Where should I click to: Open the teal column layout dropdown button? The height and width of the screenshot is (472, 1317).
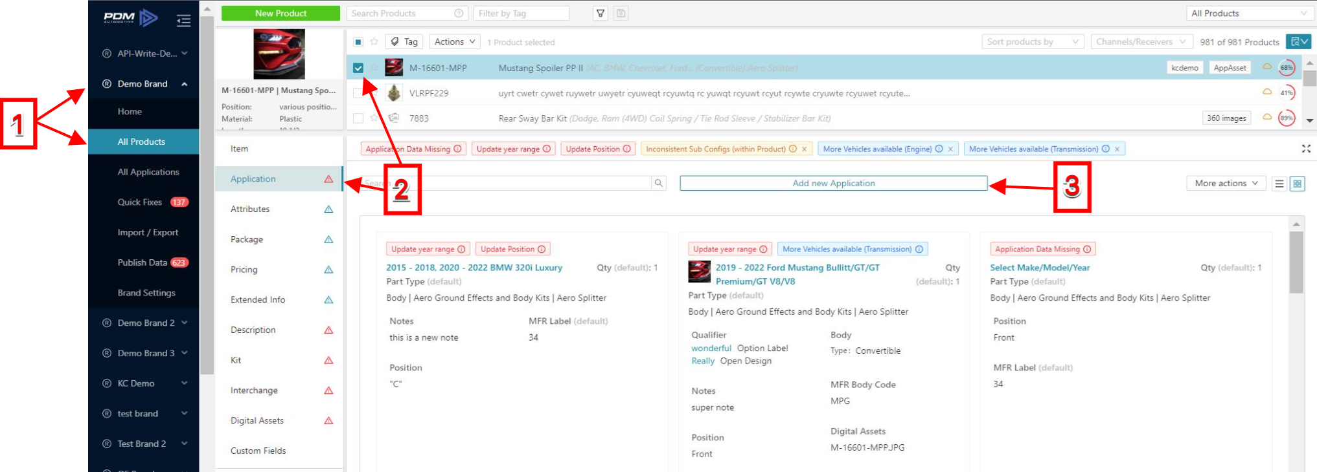click(x=1298, y=42)
